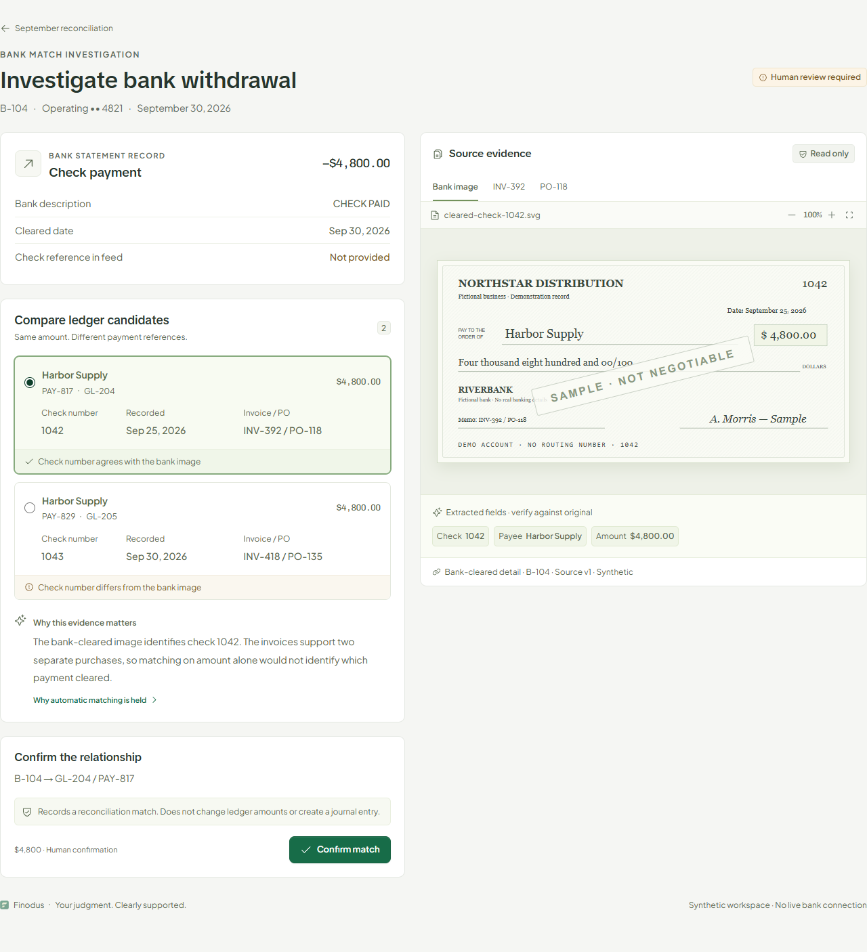Click the cleared date Sep 30, 2026
Viewport: 867px width, 952px height.
click(359, 231)
